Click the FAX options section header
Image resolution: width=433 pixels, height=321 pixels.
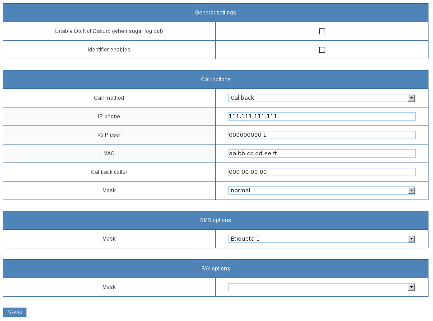pyautogui.click(x=215, y=269)
